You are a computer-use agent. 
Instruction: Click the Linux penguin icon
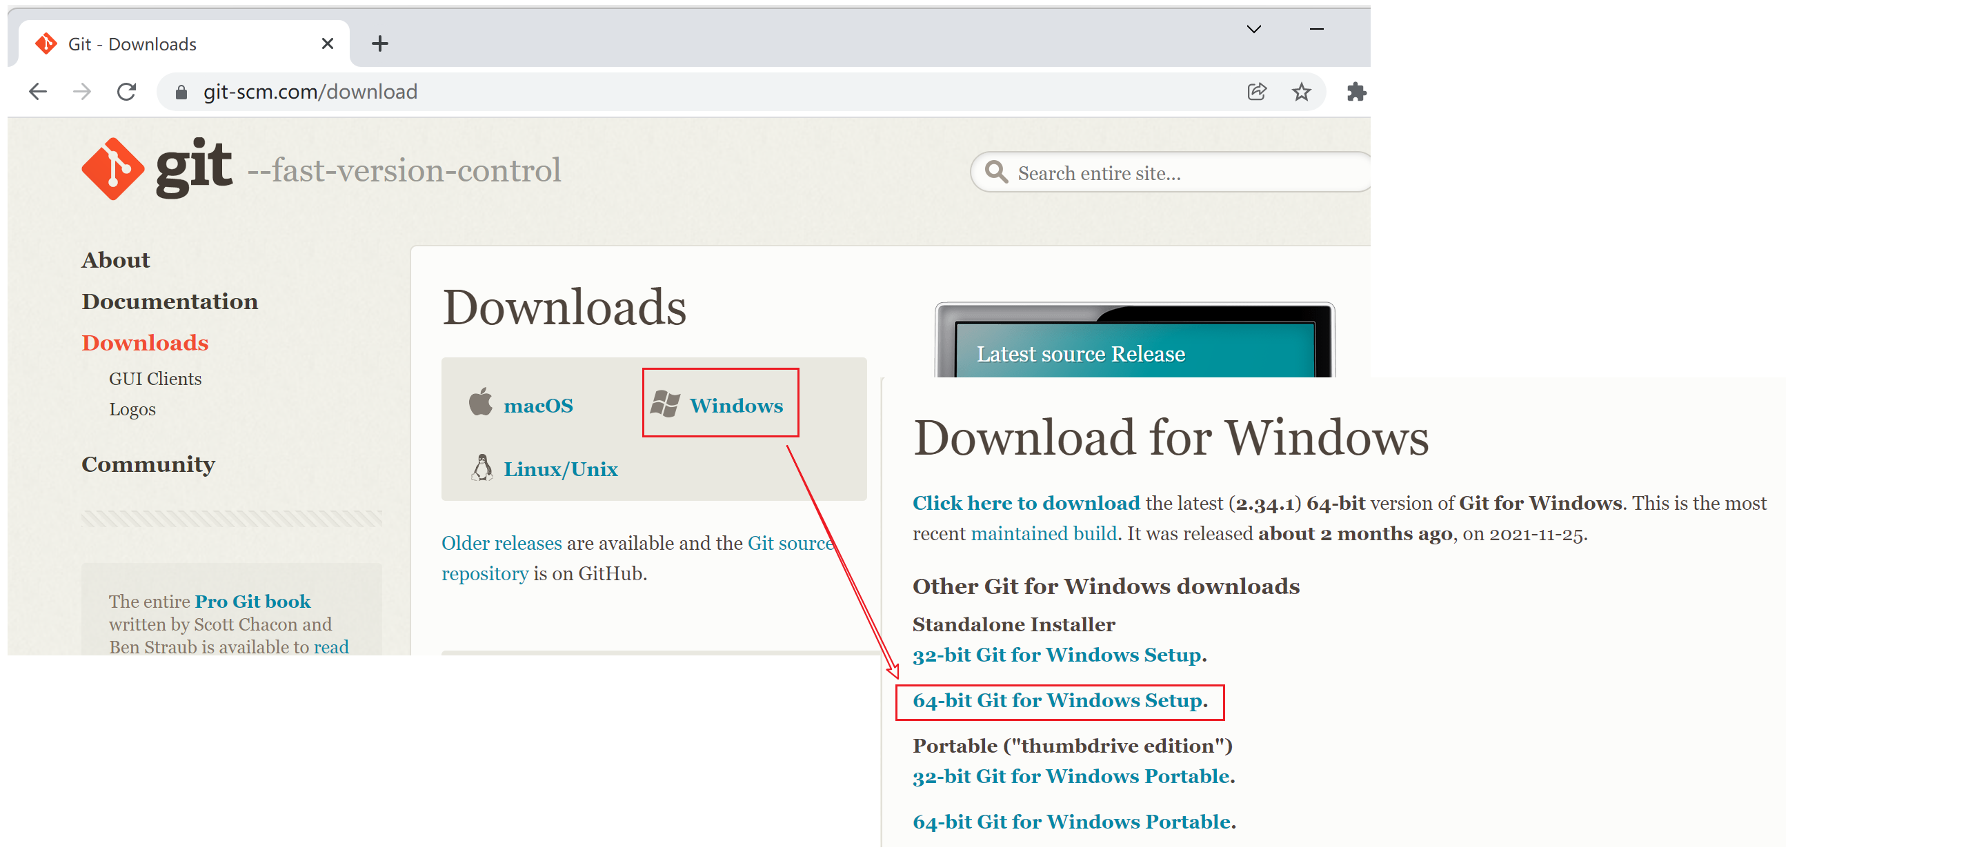coord(482,468)
